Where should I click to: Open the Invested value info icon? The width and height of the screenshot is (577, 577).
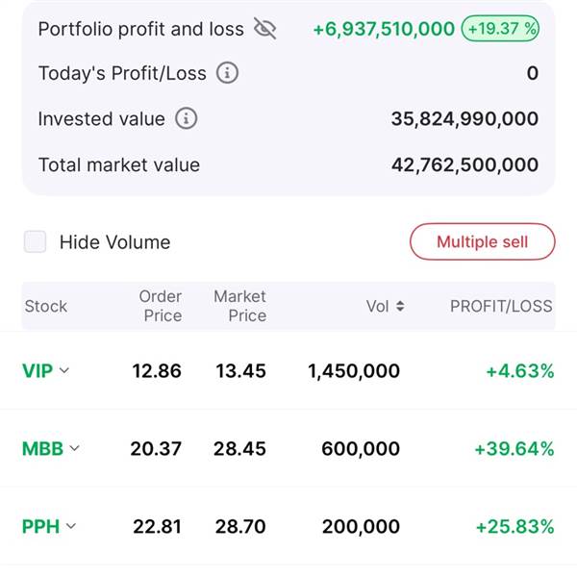[187, 118]
